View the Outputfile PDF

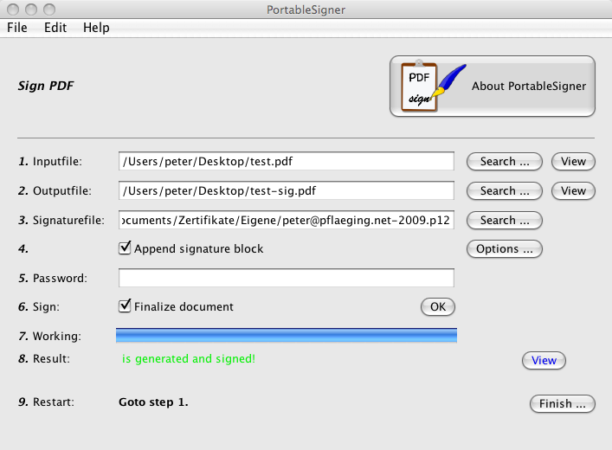coord(573,191)
